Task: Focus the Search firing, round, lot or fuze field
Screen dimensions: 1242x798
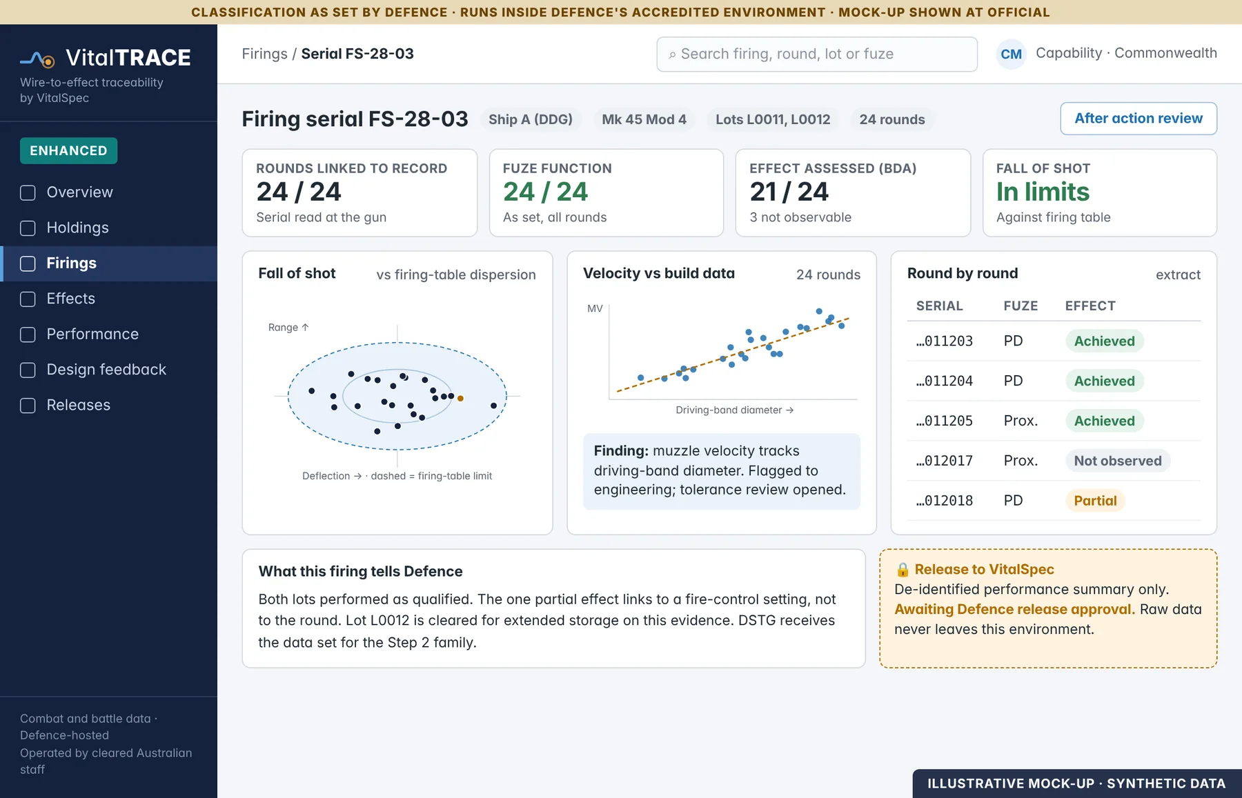Action: [x=817, y=54]
